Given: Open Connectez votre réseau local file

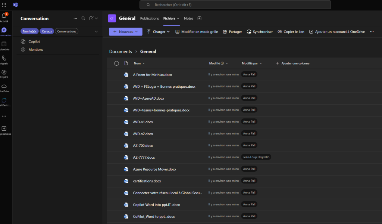Looking at the screenshot, I should [x=167, y=193].
